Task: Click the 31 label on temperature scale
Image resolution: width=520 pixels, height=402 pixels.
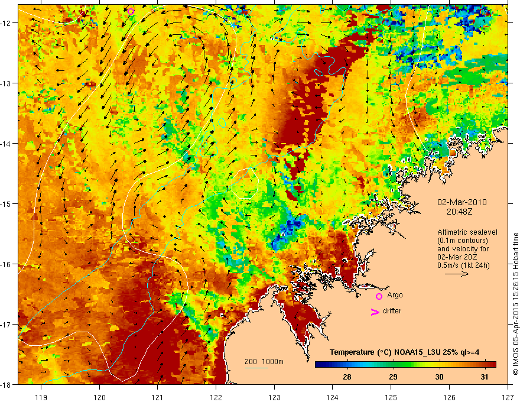Action: 485,377
